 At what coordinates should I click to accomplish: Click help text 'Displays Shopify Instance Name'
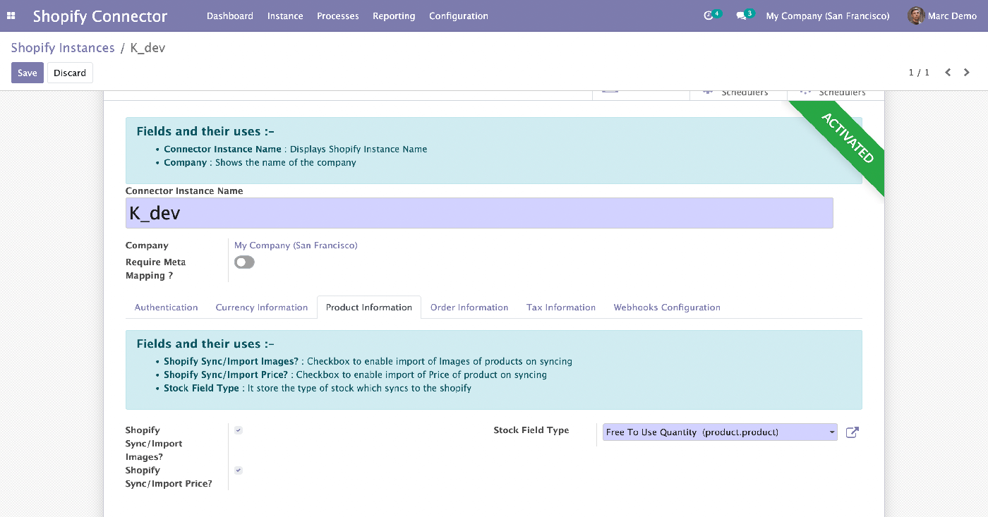359,150
